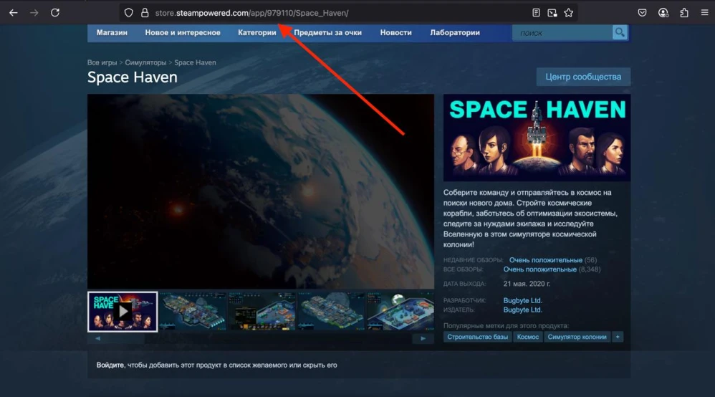This screenshot has height=397, width=715.
Task: Click the Steam store search field
Action: 562,33
